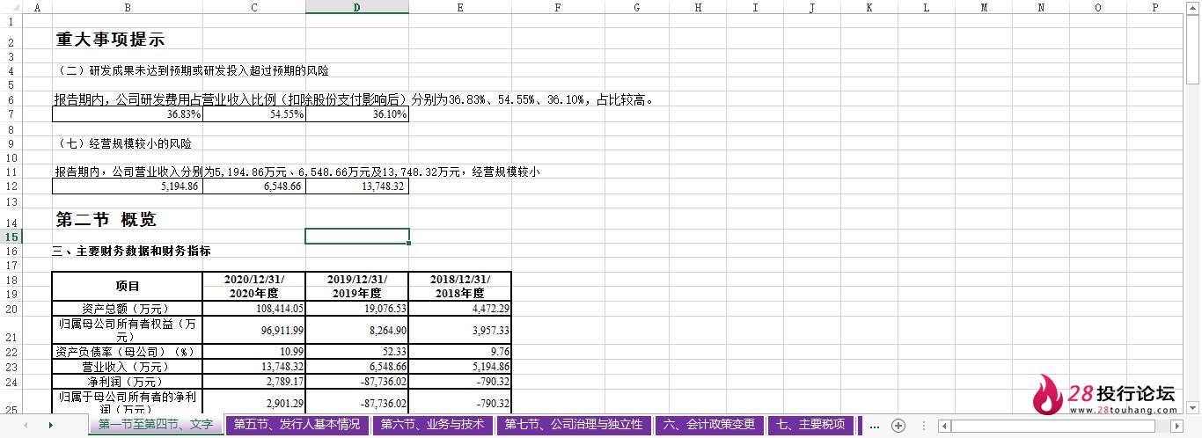Viewport: 1202px width, 438px height.
Task: Select row 12 header
Action: [x=11, y=187]
